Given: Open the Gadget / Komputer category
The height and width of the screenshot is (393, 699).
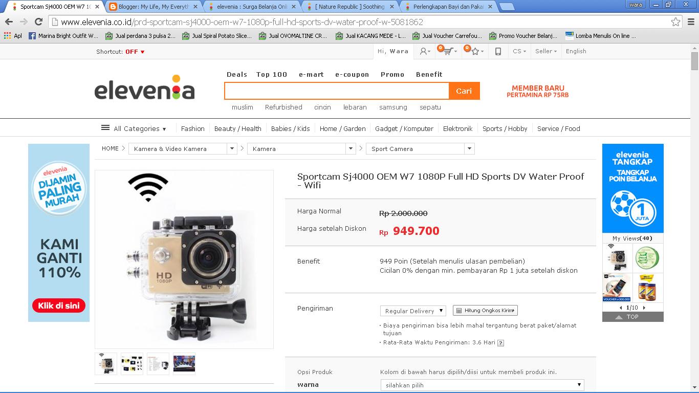Looking at the screenshot, I should (404, 128).
